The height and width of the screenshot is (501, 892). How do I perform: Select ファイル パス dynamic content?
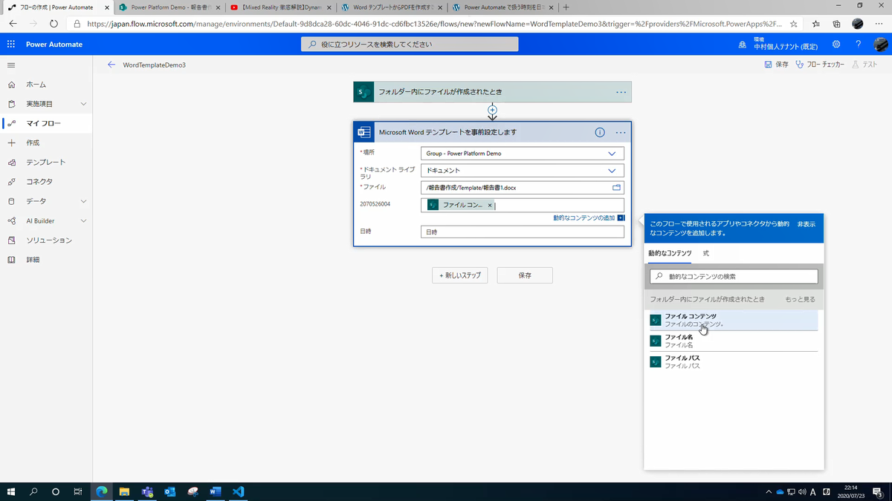[x=734, y=361]
